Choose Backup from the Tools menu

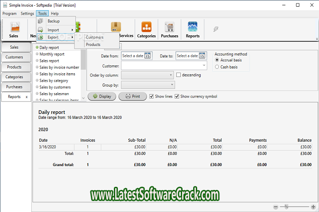tap(53, 21)
